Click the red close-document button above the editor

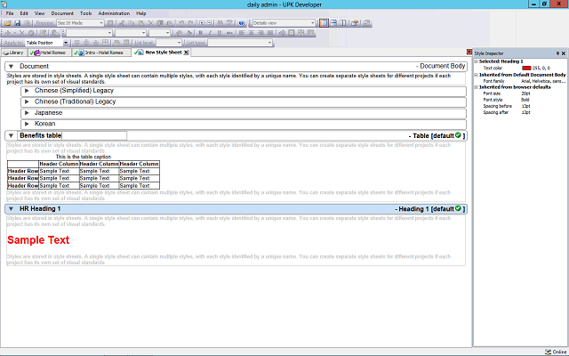click(468, 53)
